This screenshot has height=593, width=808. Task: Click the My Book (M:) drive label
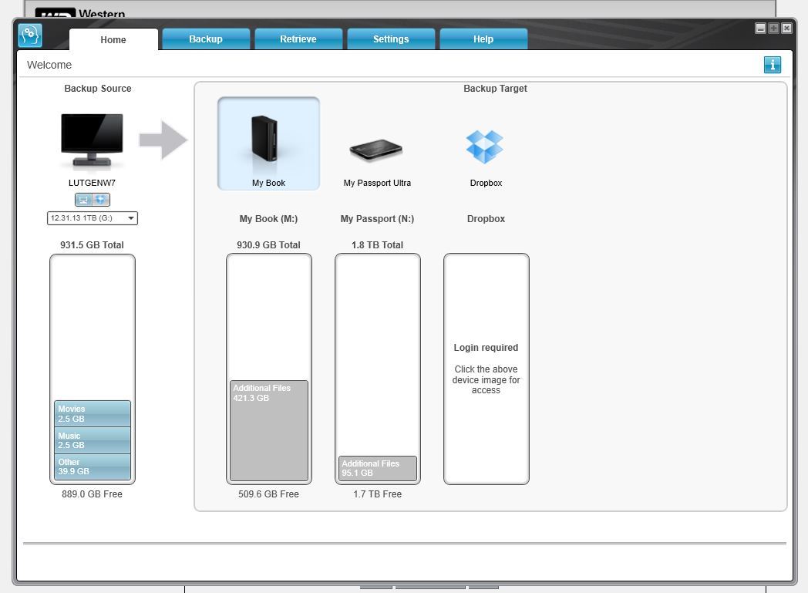click(x=268, y=219)
